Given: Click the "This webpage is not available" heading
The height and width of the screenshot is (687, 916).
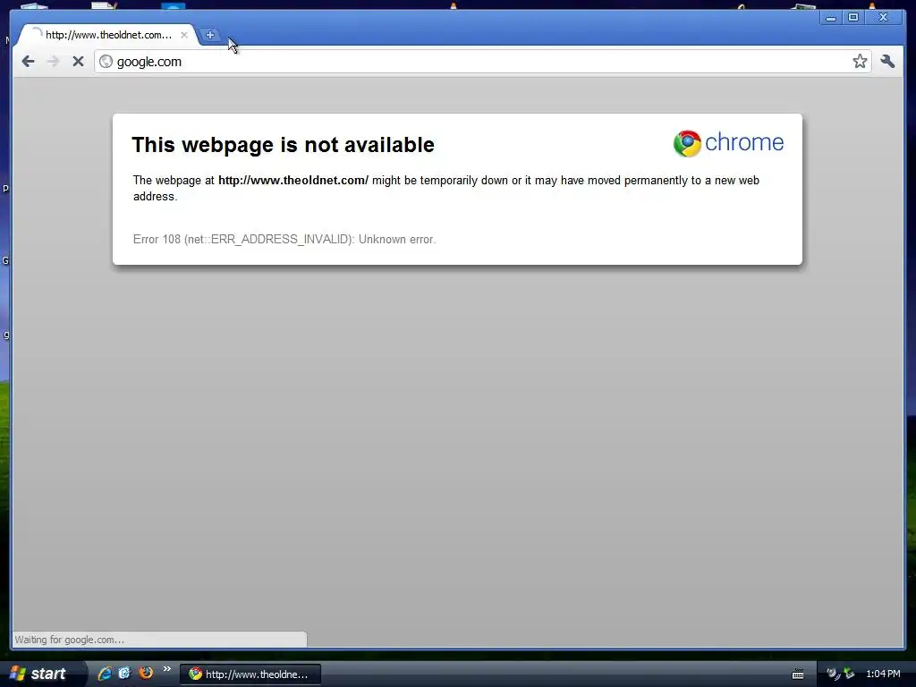Looking at the screenshot, I should coord(283,145).
